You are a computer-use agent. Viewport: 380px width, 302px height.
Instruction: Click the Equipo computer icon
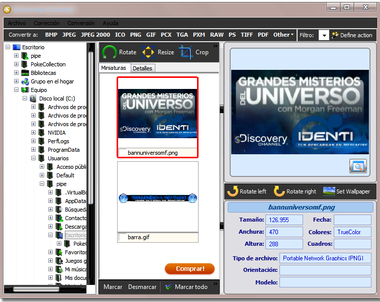coord(25,90)
